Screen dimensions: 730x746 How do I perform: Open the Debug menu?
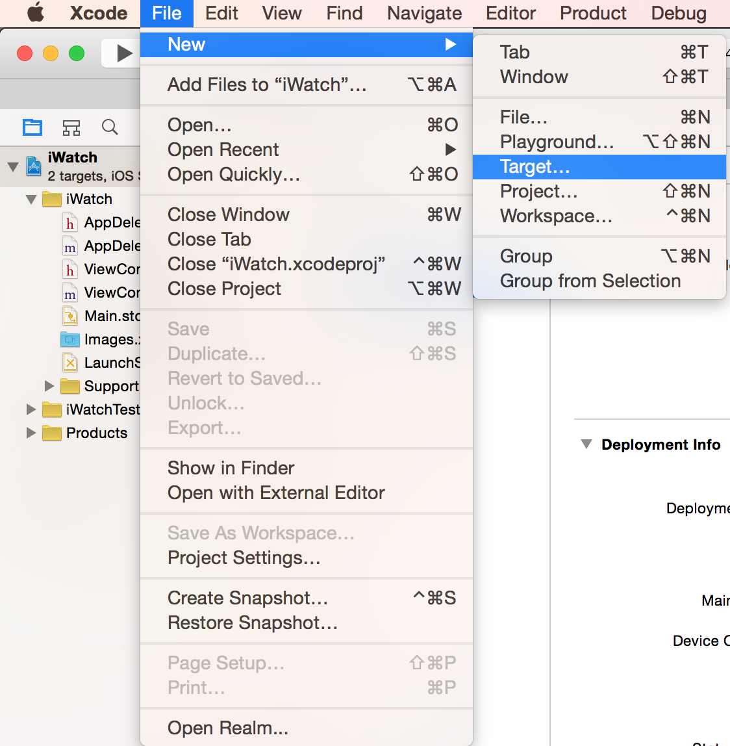coord(679,13)
